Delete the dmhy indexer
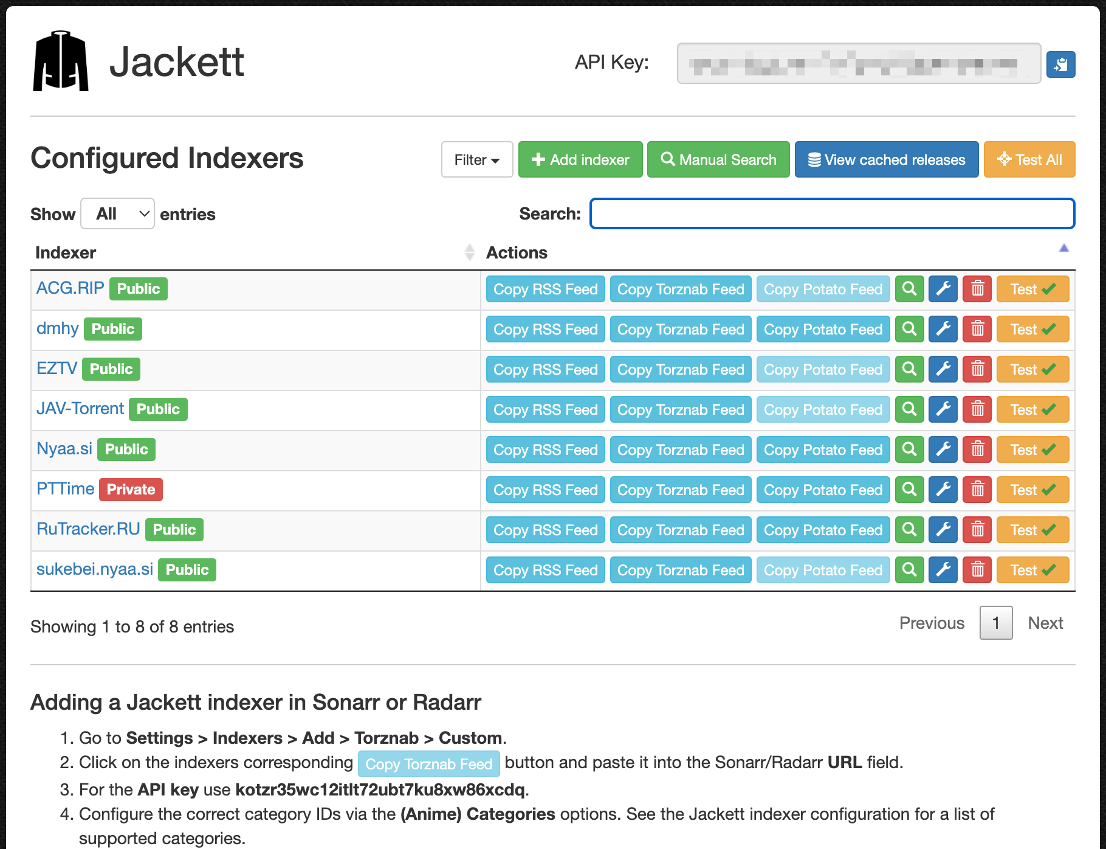The width and height of the screenshot is (1106, 849). [977, 329]
